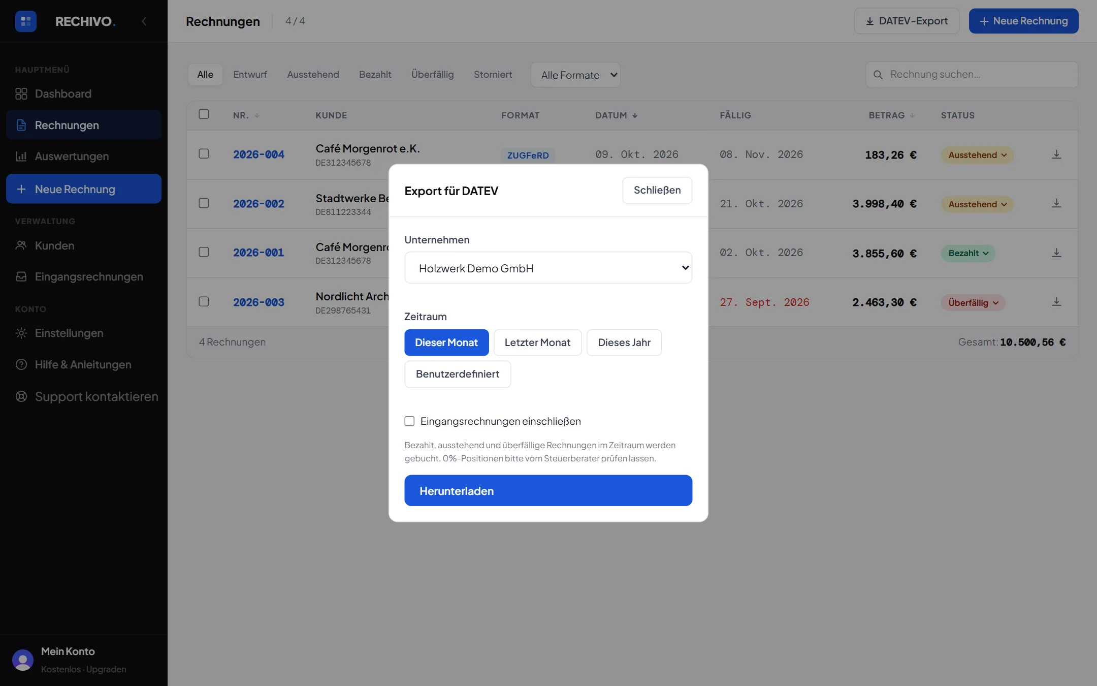1097x686 pixels.
Task: Sort by Datum column arrow
Action: point(635,116)
